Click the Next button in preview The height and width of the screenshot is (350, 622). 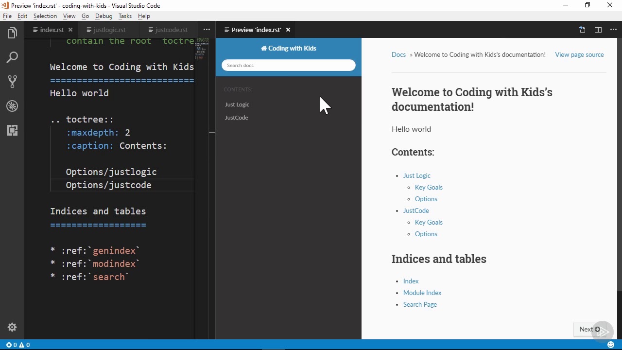click(x=589, y=329)
